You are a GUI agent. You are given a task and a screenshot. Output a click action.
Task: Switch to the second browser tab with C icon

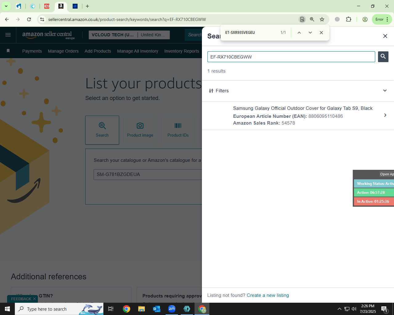(x=33, y=6)
